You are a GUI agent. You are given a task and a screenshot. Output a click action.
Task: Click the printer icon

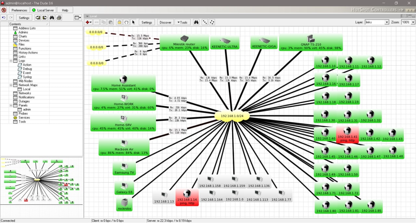click(59, 18)
